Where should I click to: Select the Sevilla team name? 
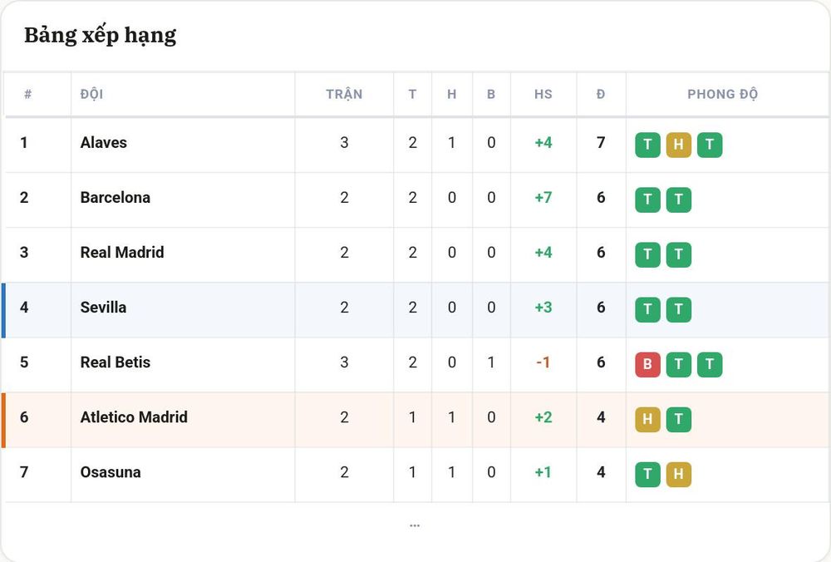click(103, 308)
